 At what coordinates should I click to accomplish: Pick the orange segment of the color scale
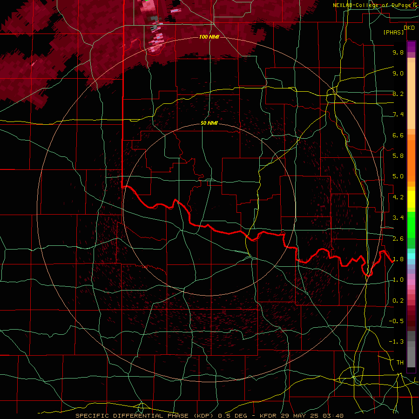point(411,160)
